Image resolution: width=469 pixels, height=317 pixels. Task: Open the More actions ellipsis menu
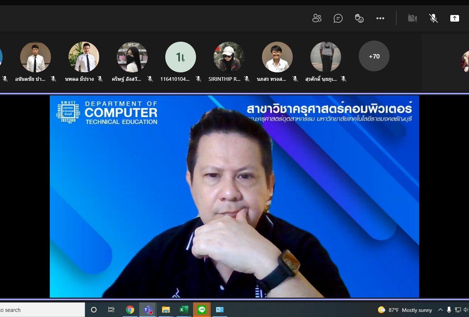(380, 18)
